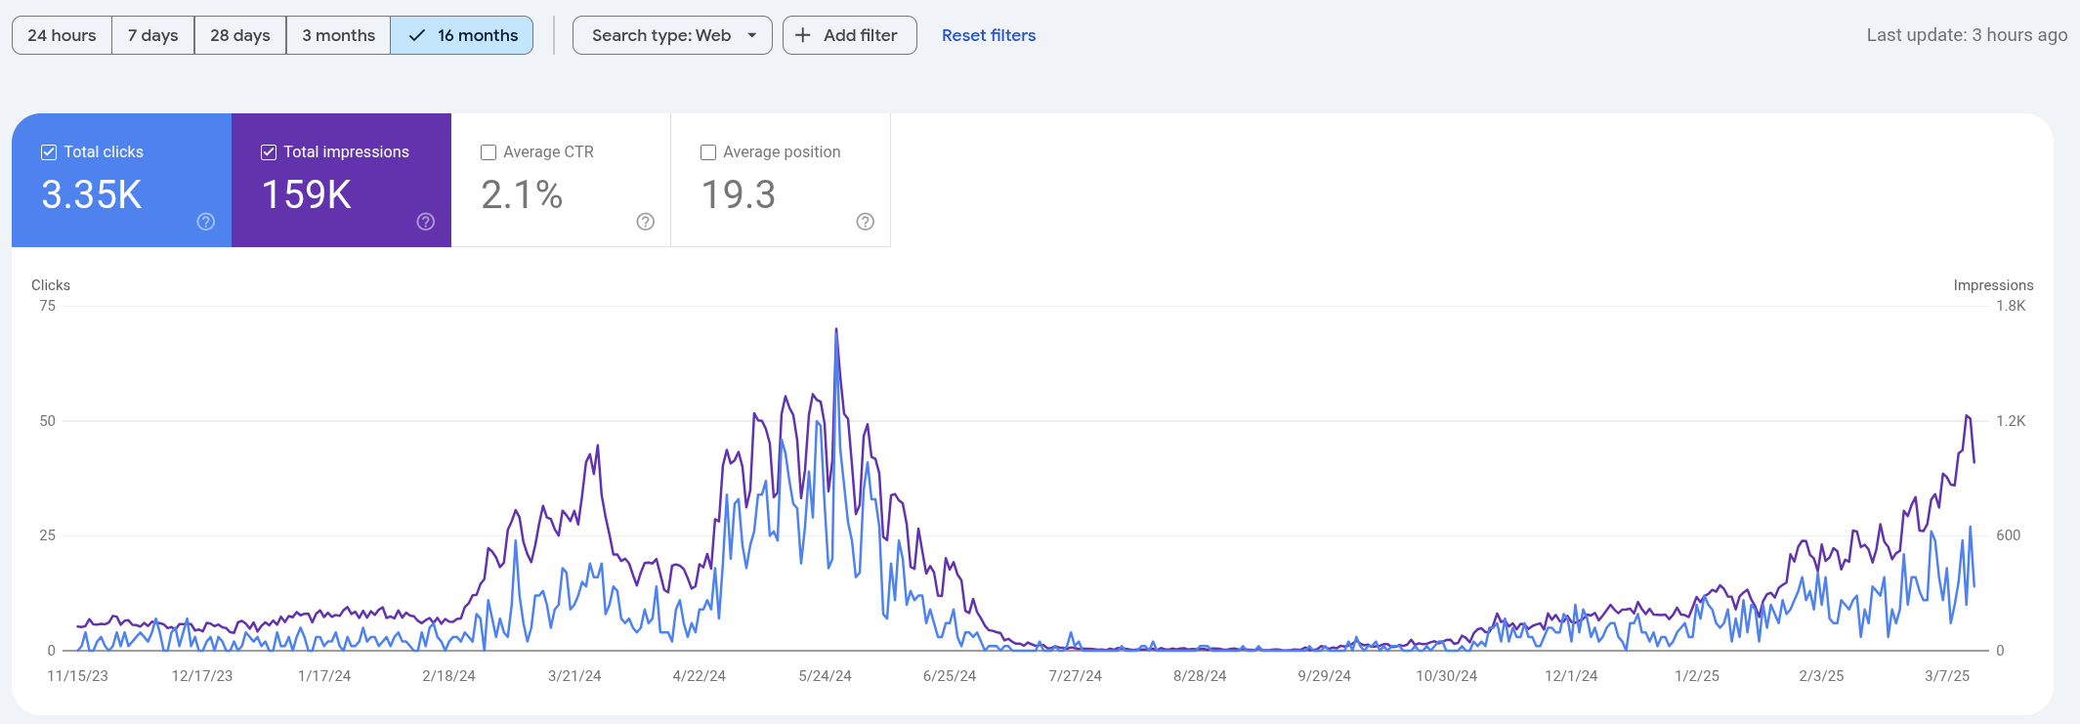The height and width of the screenshot is (724, 2080).
Task: Click the Last update: 3 hours ago text
Action: pos(1967,35)
